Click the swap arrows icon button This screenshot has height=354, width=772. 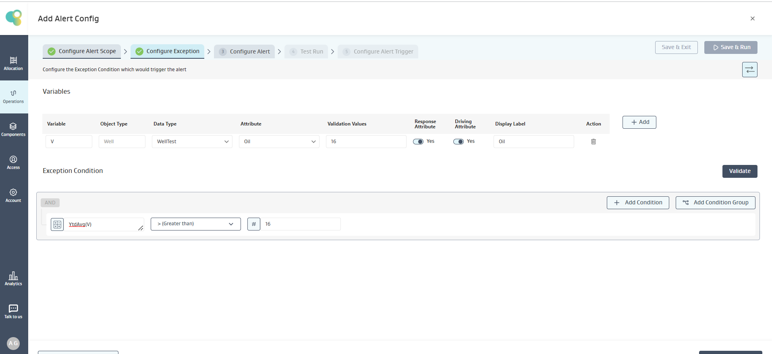point(749,70)
